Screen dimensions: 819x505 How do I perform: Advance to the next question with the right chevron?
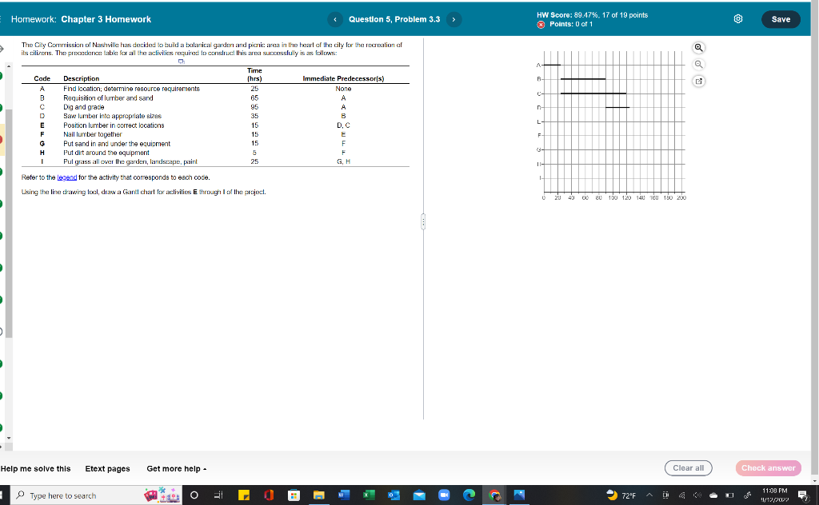(x=452, y=18)
